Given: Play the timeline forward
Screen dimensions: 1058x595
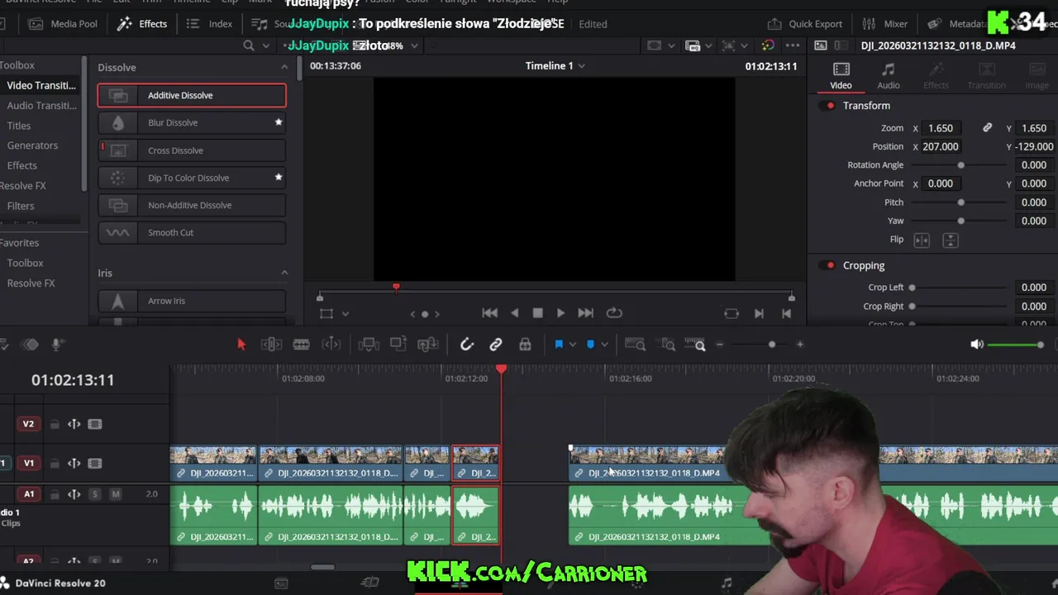Looking at the screenshot, I should pos(560,313).
